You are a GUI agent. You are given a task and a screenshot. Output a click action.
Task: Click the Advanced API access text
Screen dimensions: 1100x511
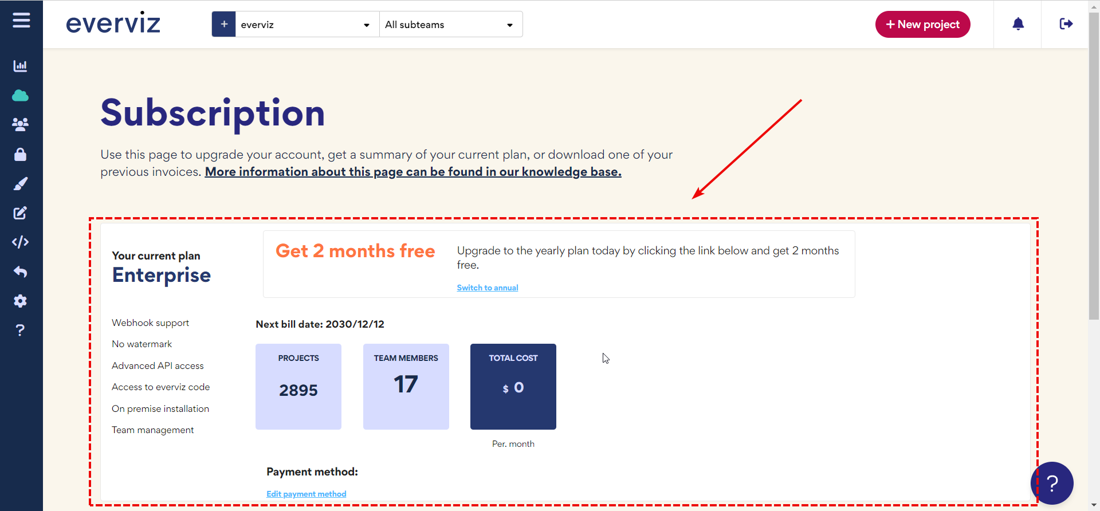[x=158, y=365]
